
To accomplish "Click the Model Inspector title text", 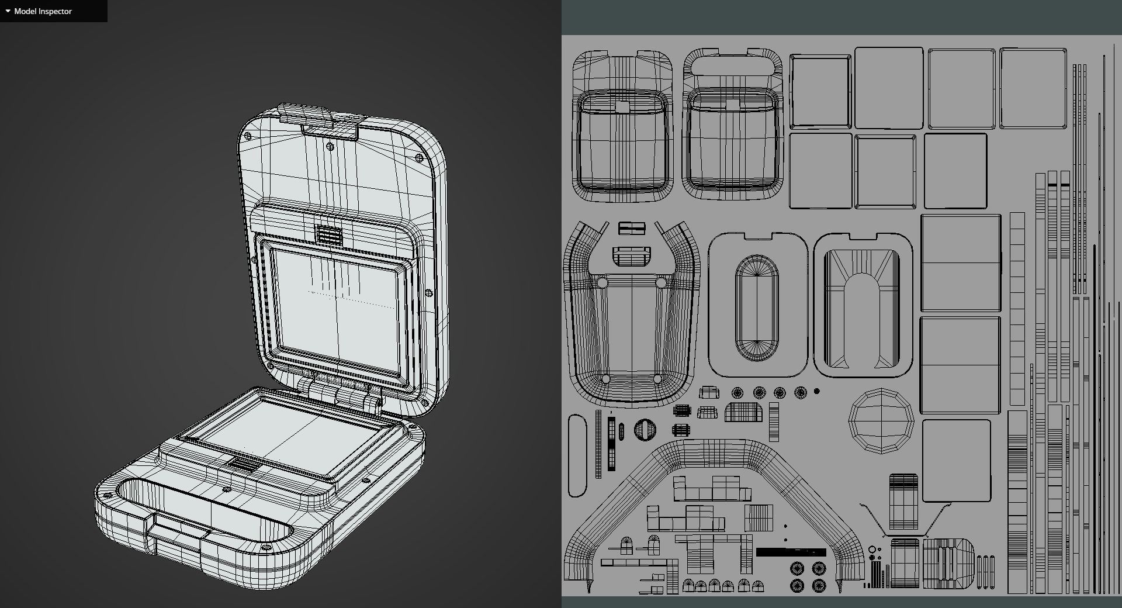I will coord(43,11).
